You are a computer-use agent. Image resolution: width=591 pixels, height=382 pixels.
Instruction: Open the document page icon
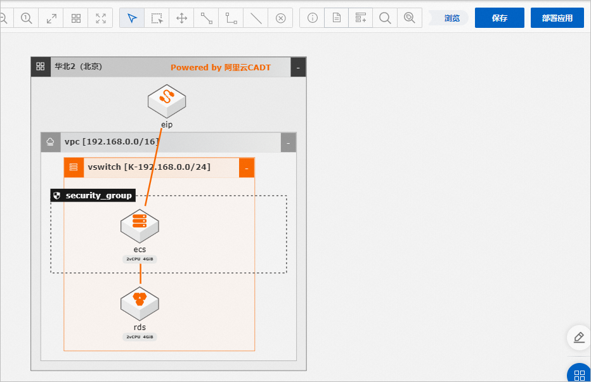[337, 18]
